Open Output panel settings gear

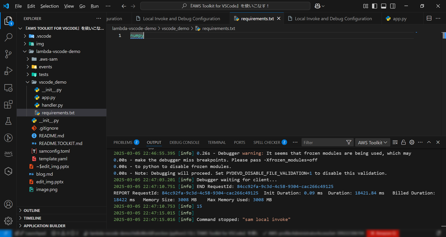pyautogui.click(x=412, y=142)
